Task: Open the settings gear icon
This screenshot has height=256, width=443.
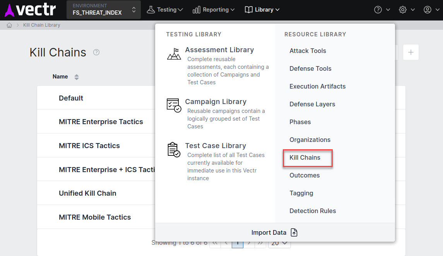Action: [403, 10]
